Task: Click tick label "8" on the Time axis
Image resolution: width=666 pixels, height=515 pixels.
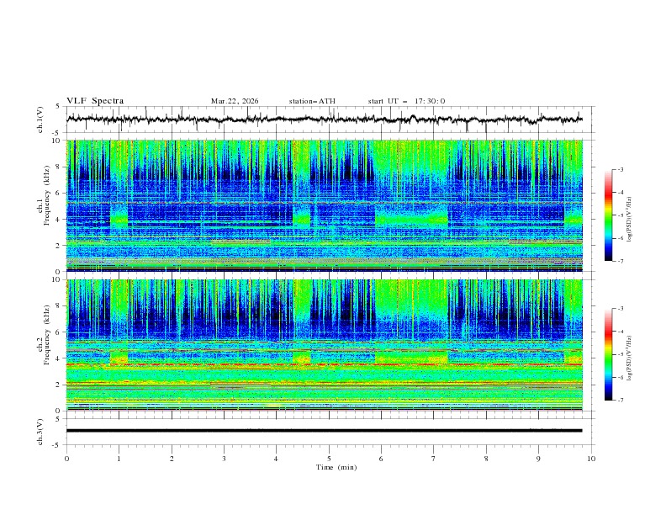Action: [486, 459]
